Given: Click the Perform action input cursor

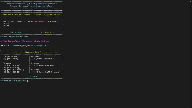Looking at the screenshot, I should tap(28, 81).
